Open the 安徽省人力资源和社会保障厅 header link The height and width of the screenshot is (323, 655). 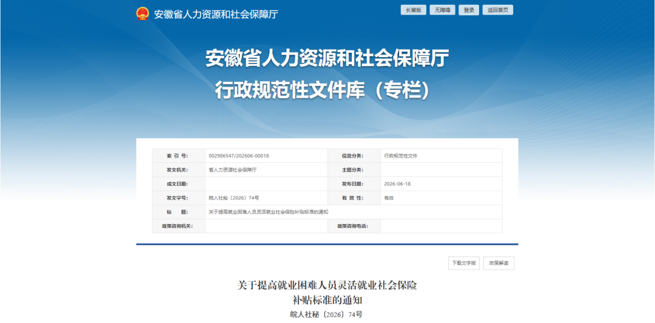[216, 14]
